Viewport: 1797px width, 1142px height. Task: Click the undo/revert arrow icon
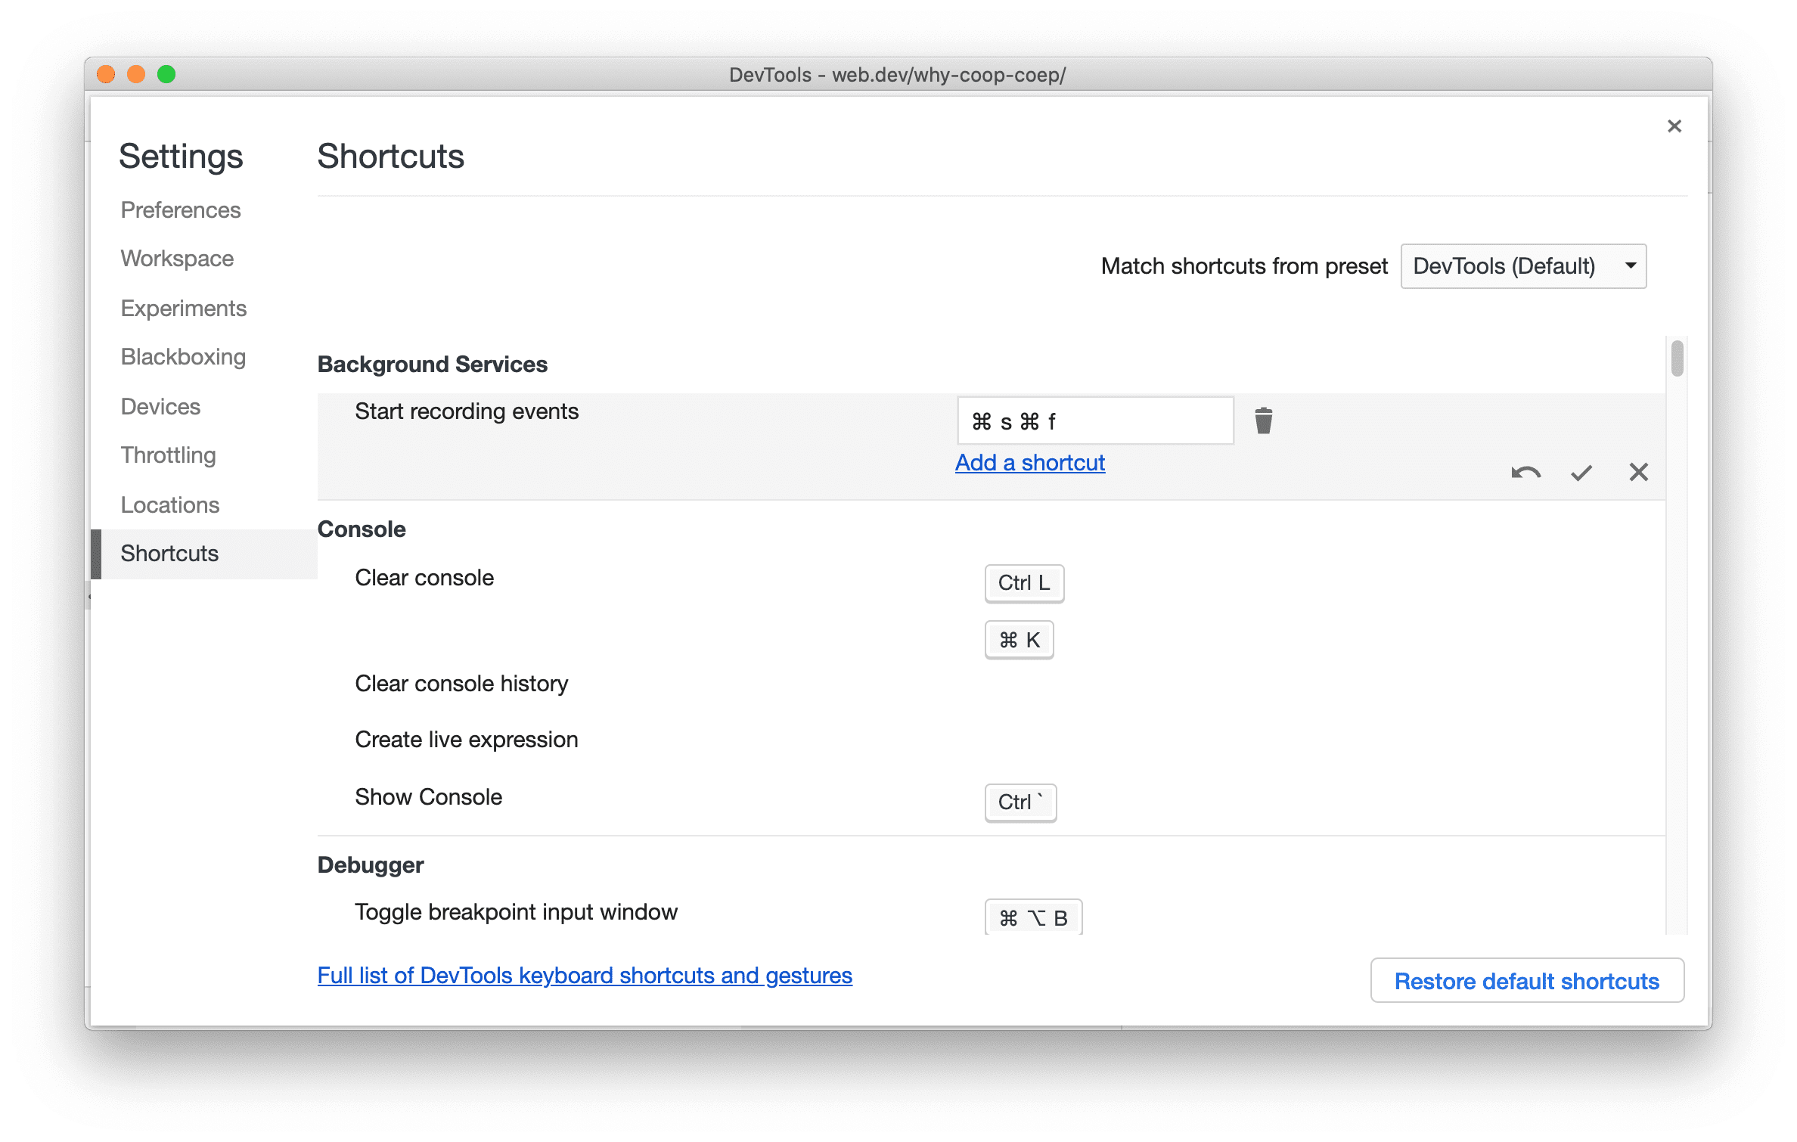pyautogui.click(x=1523, y=471)
